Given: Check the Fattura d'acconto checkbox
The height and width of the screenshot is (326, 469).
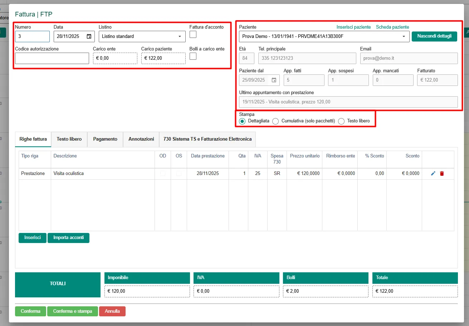Looking at the screenshot, I should pos(193,34).
